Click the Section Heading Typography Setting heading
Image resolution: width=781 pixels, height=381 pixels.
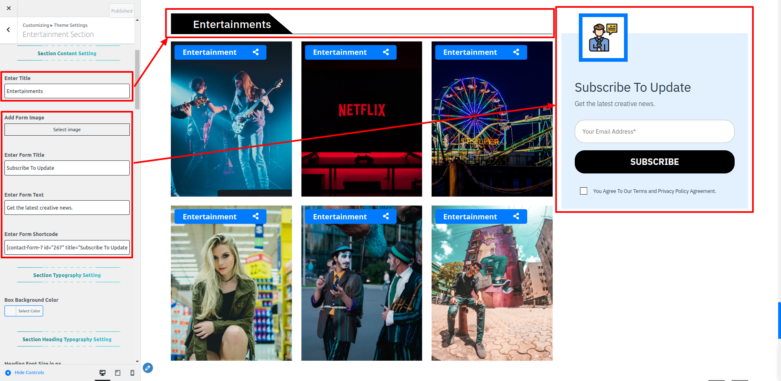[67, 339]
